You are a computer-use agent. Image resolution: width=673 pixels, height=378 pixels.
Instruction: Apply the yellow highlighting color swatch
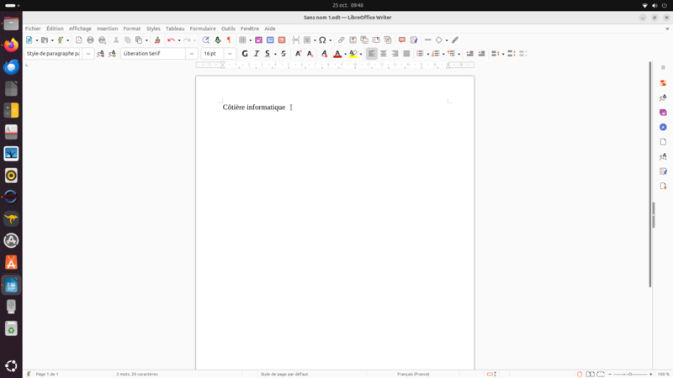click(352, 54)
